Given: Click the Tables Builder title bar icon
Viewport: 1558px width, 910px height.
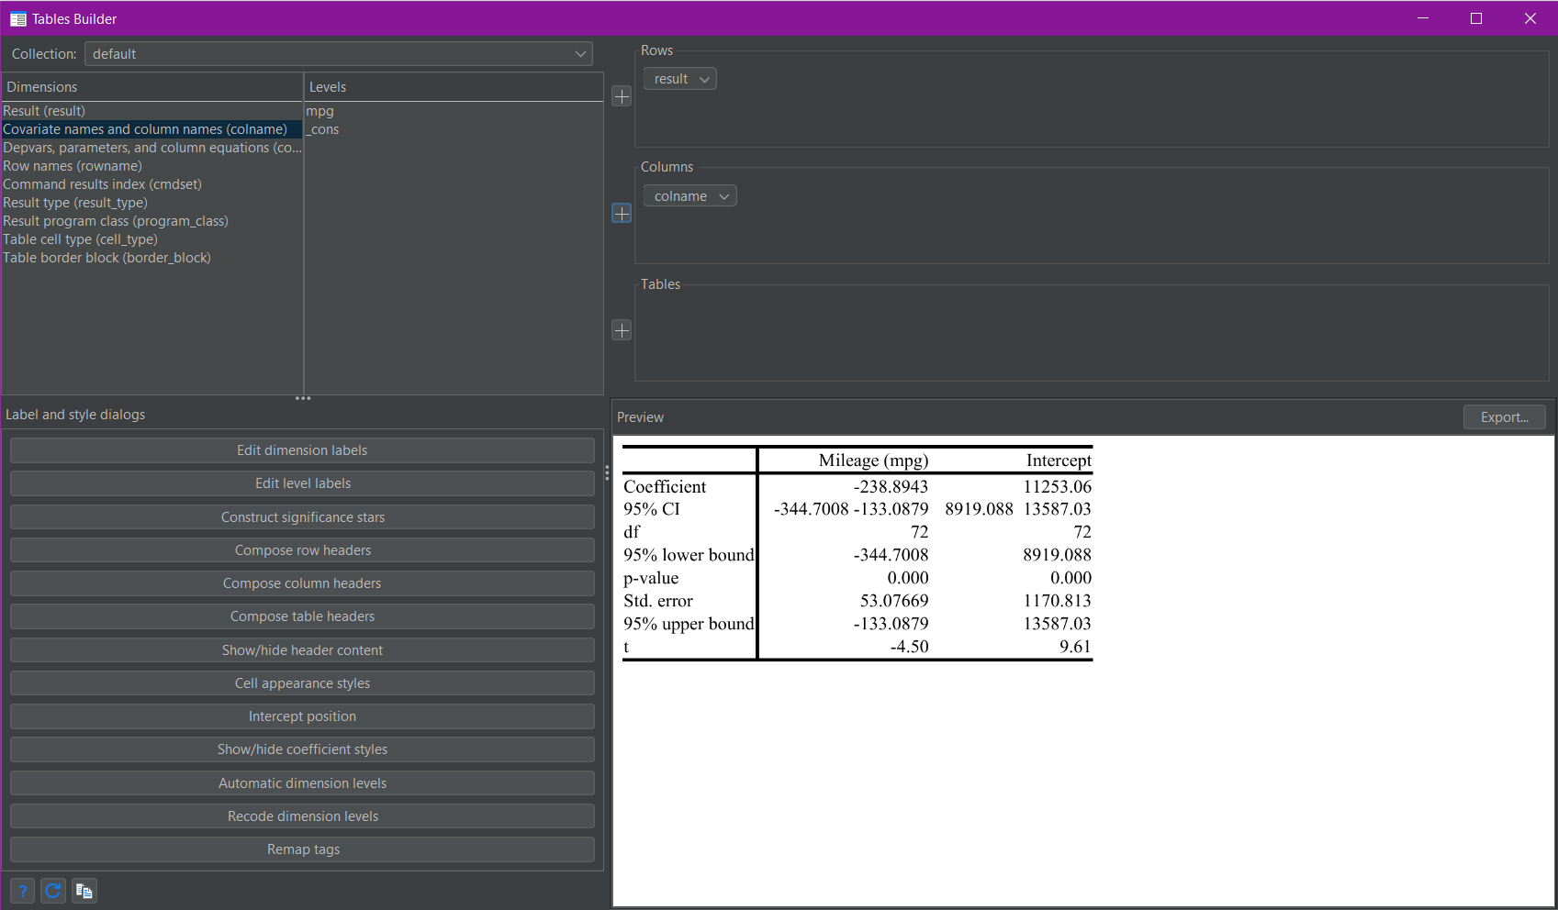Looking at the screenshot, I should pos(17,18).
